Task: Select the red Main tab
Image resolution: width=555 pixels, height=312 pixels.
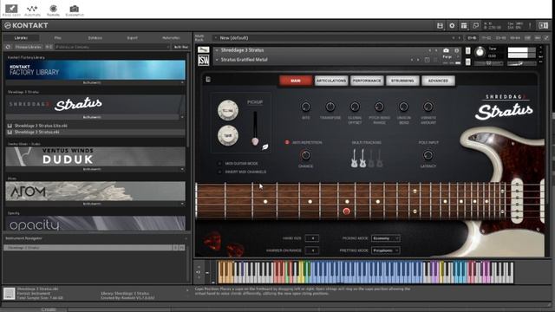Action: tap(296, 81)
